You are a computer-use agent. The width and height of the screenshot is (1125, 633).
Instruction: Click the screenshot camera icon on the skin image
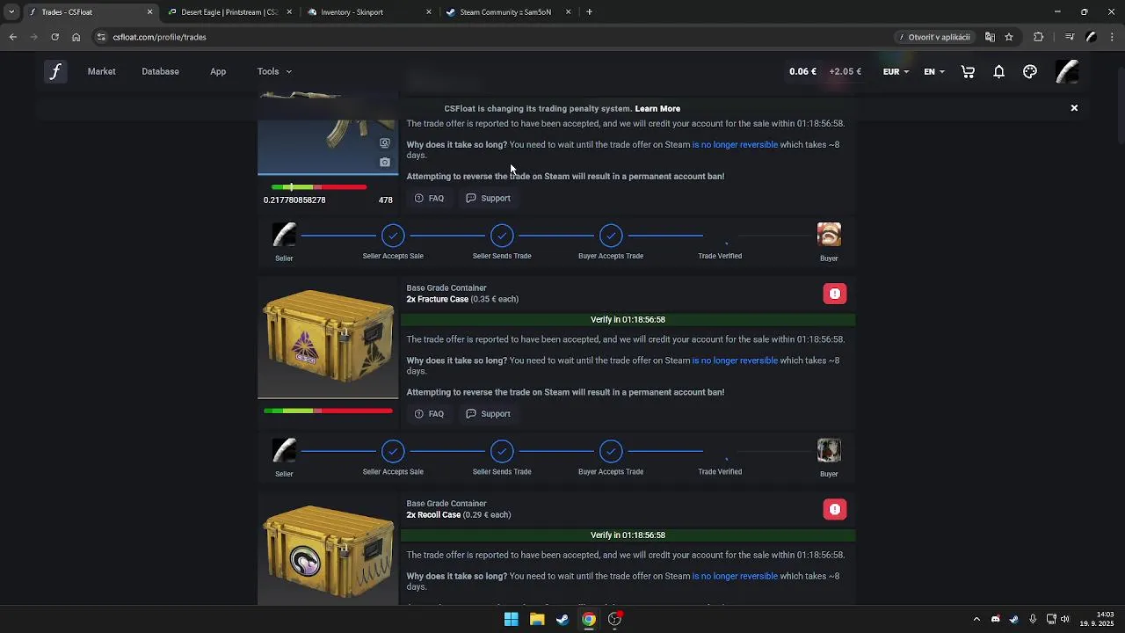point(385,162)
